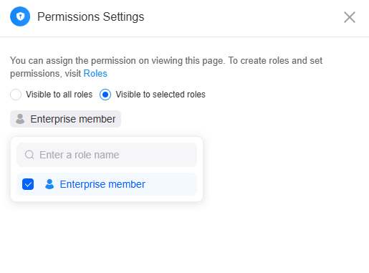The width and height of the screenshot is (369, 273).
Task: Uncheck the Enterprise member checkbox
Action: pos(28,184)
